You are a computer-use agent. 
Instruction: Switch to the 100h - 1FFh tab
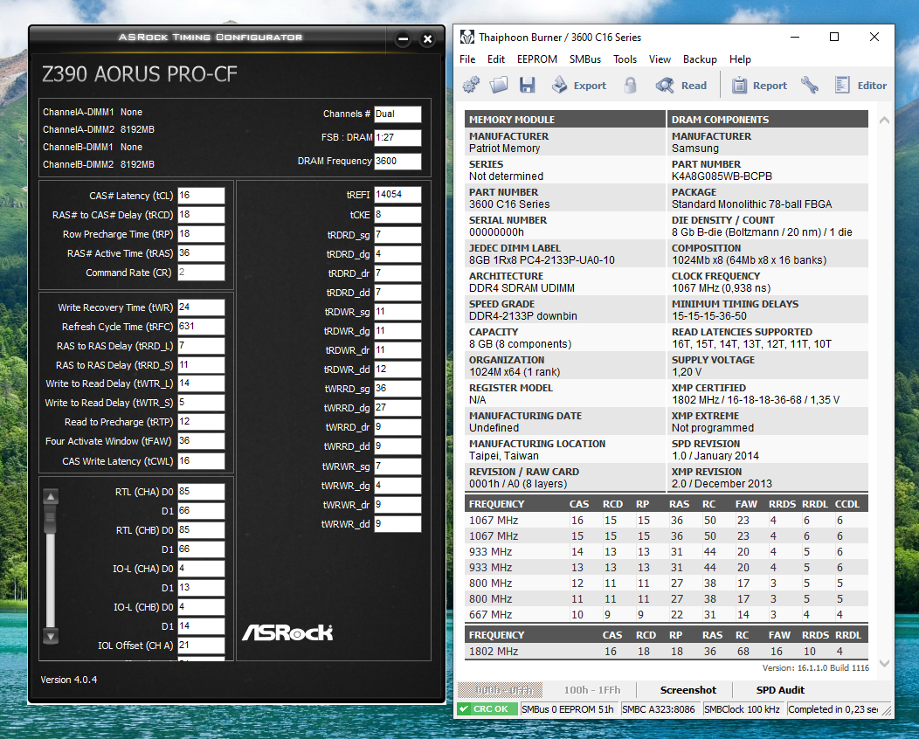592,690
